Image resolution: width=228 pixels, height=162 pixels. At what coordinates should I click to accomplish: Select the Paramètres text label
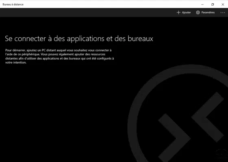208,13
